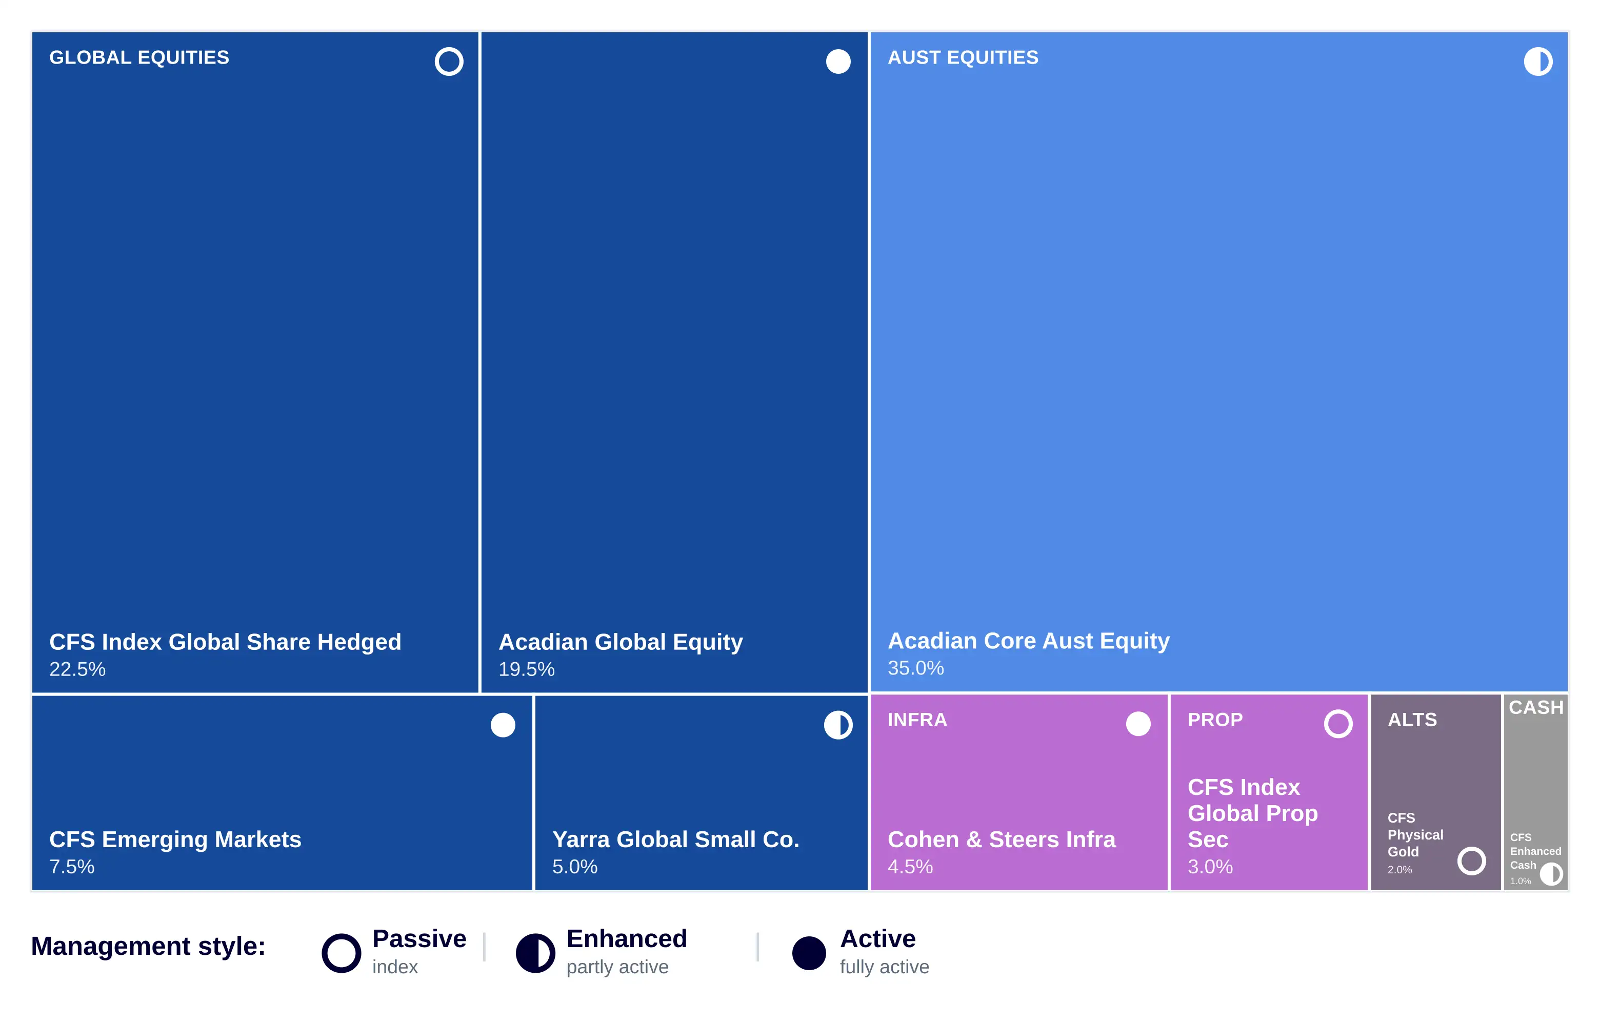Click the "Active" legend label
The image size is (1600, 1024).
click(x=878, y=939)
